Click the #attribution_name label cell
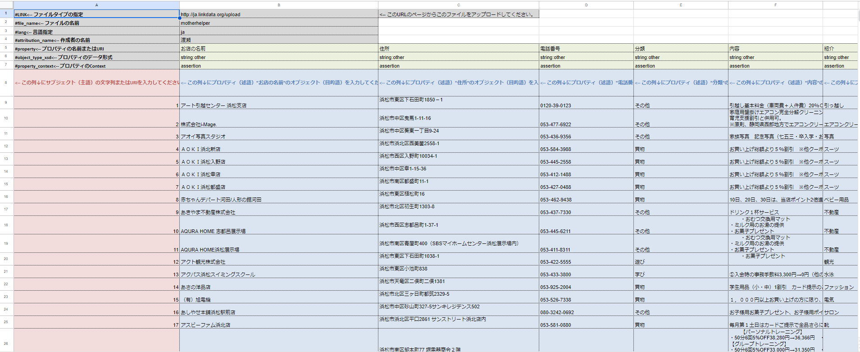 pyautogui.click(x=96, y=40)
